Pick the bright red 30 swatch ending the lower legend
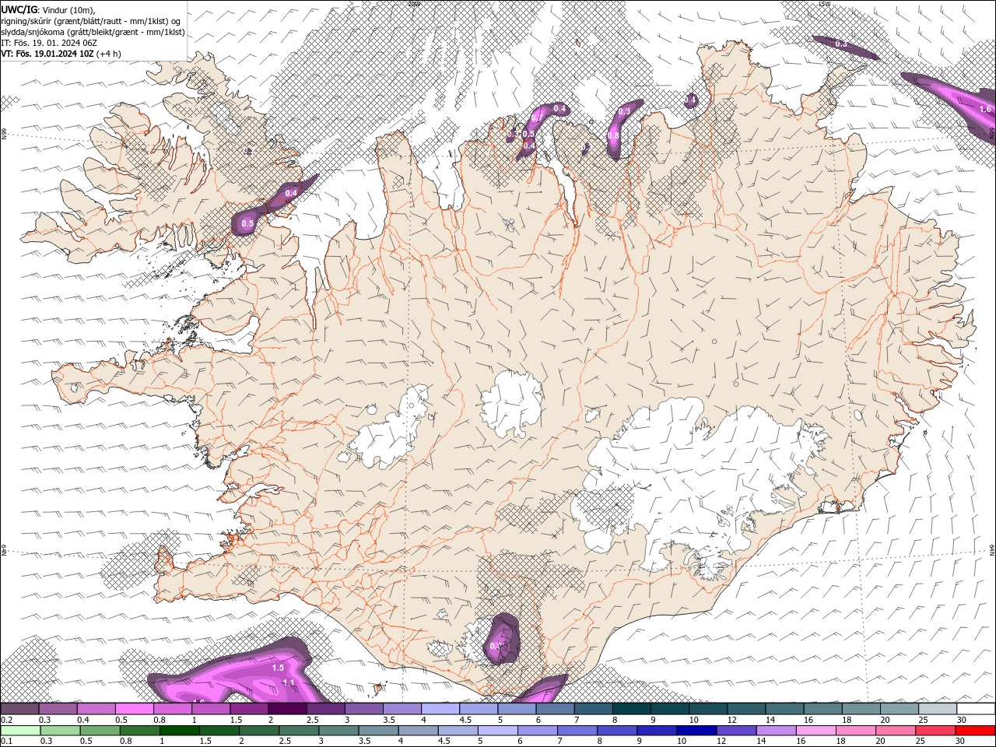The image size is (996, 747). [x=975, y=731]
